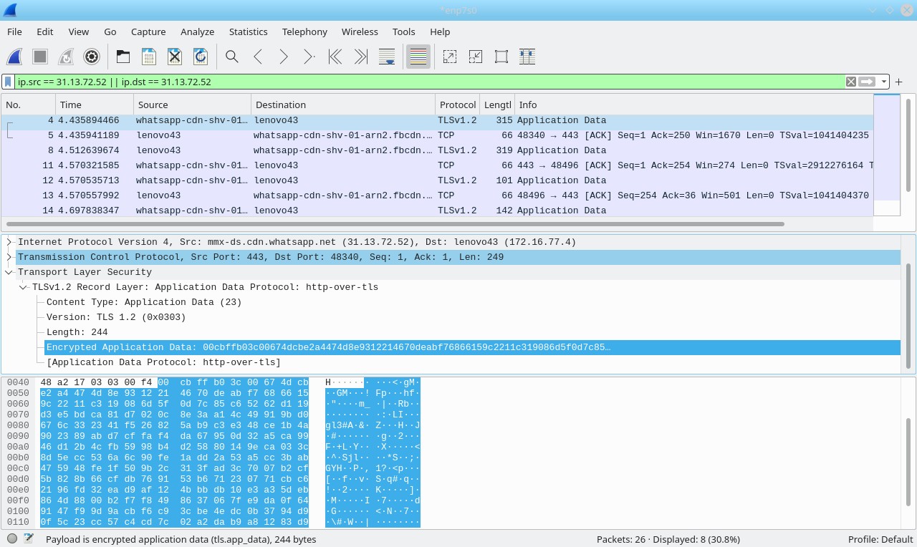Sort packets by the No. column
This screenshot has width=917, height=547.
click(x=28, y=105)
